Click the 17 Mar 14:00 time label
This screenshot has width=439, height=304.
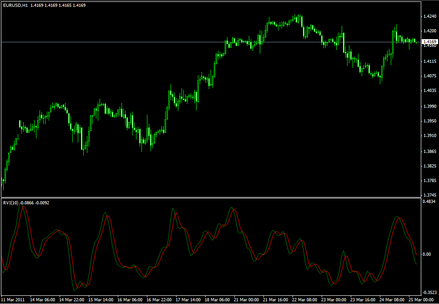[x=188, y=299]
